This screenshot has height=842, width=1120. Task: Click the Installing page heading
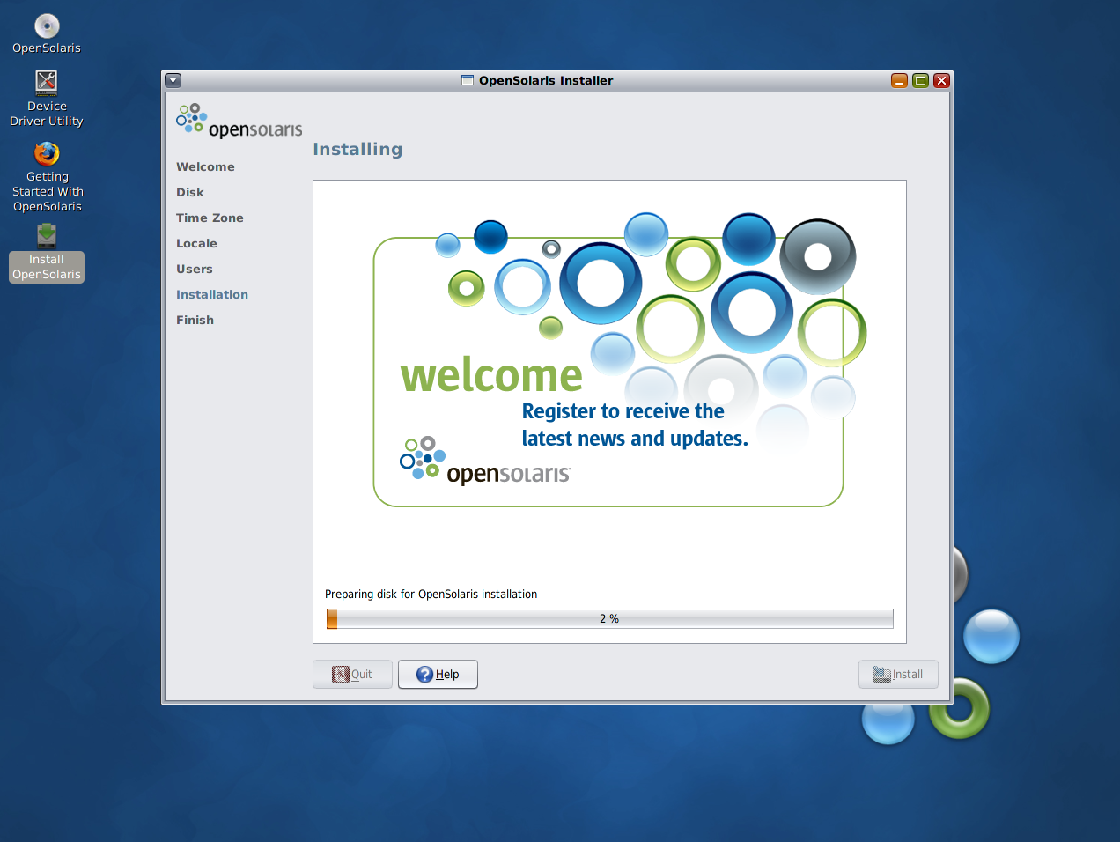click(357, 149)
